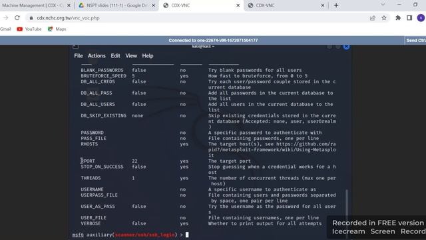View site info lock icon
This screenshot has height=240, width=426.
pyautogui.click(x=31, y=18)
